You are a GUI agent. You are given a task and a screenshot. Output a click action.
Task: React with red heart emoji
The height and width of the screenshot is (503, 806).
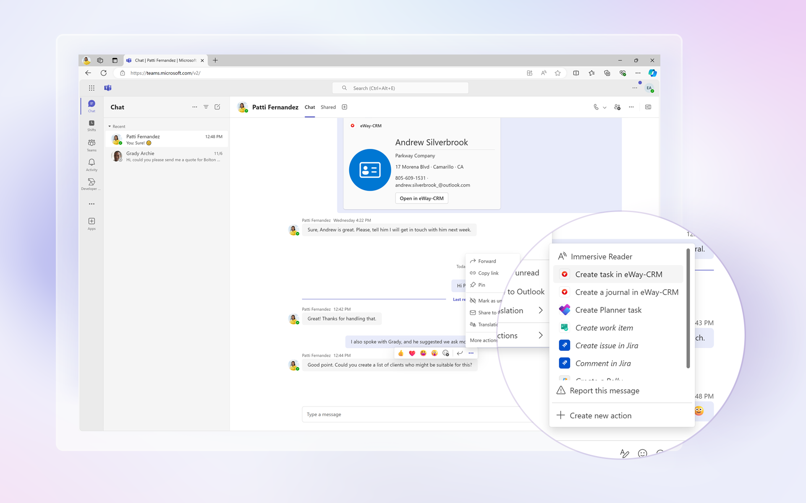(412, 353)
